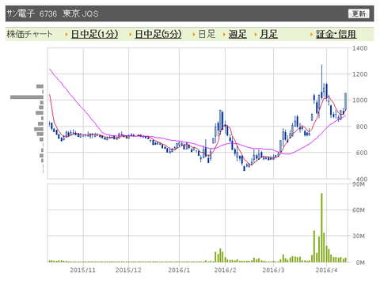Click the サン電子 6736 title header
380x288 pixels.
click(x=52, y=13)
